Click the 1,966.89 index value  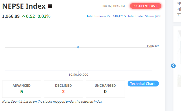click(11, 16)
